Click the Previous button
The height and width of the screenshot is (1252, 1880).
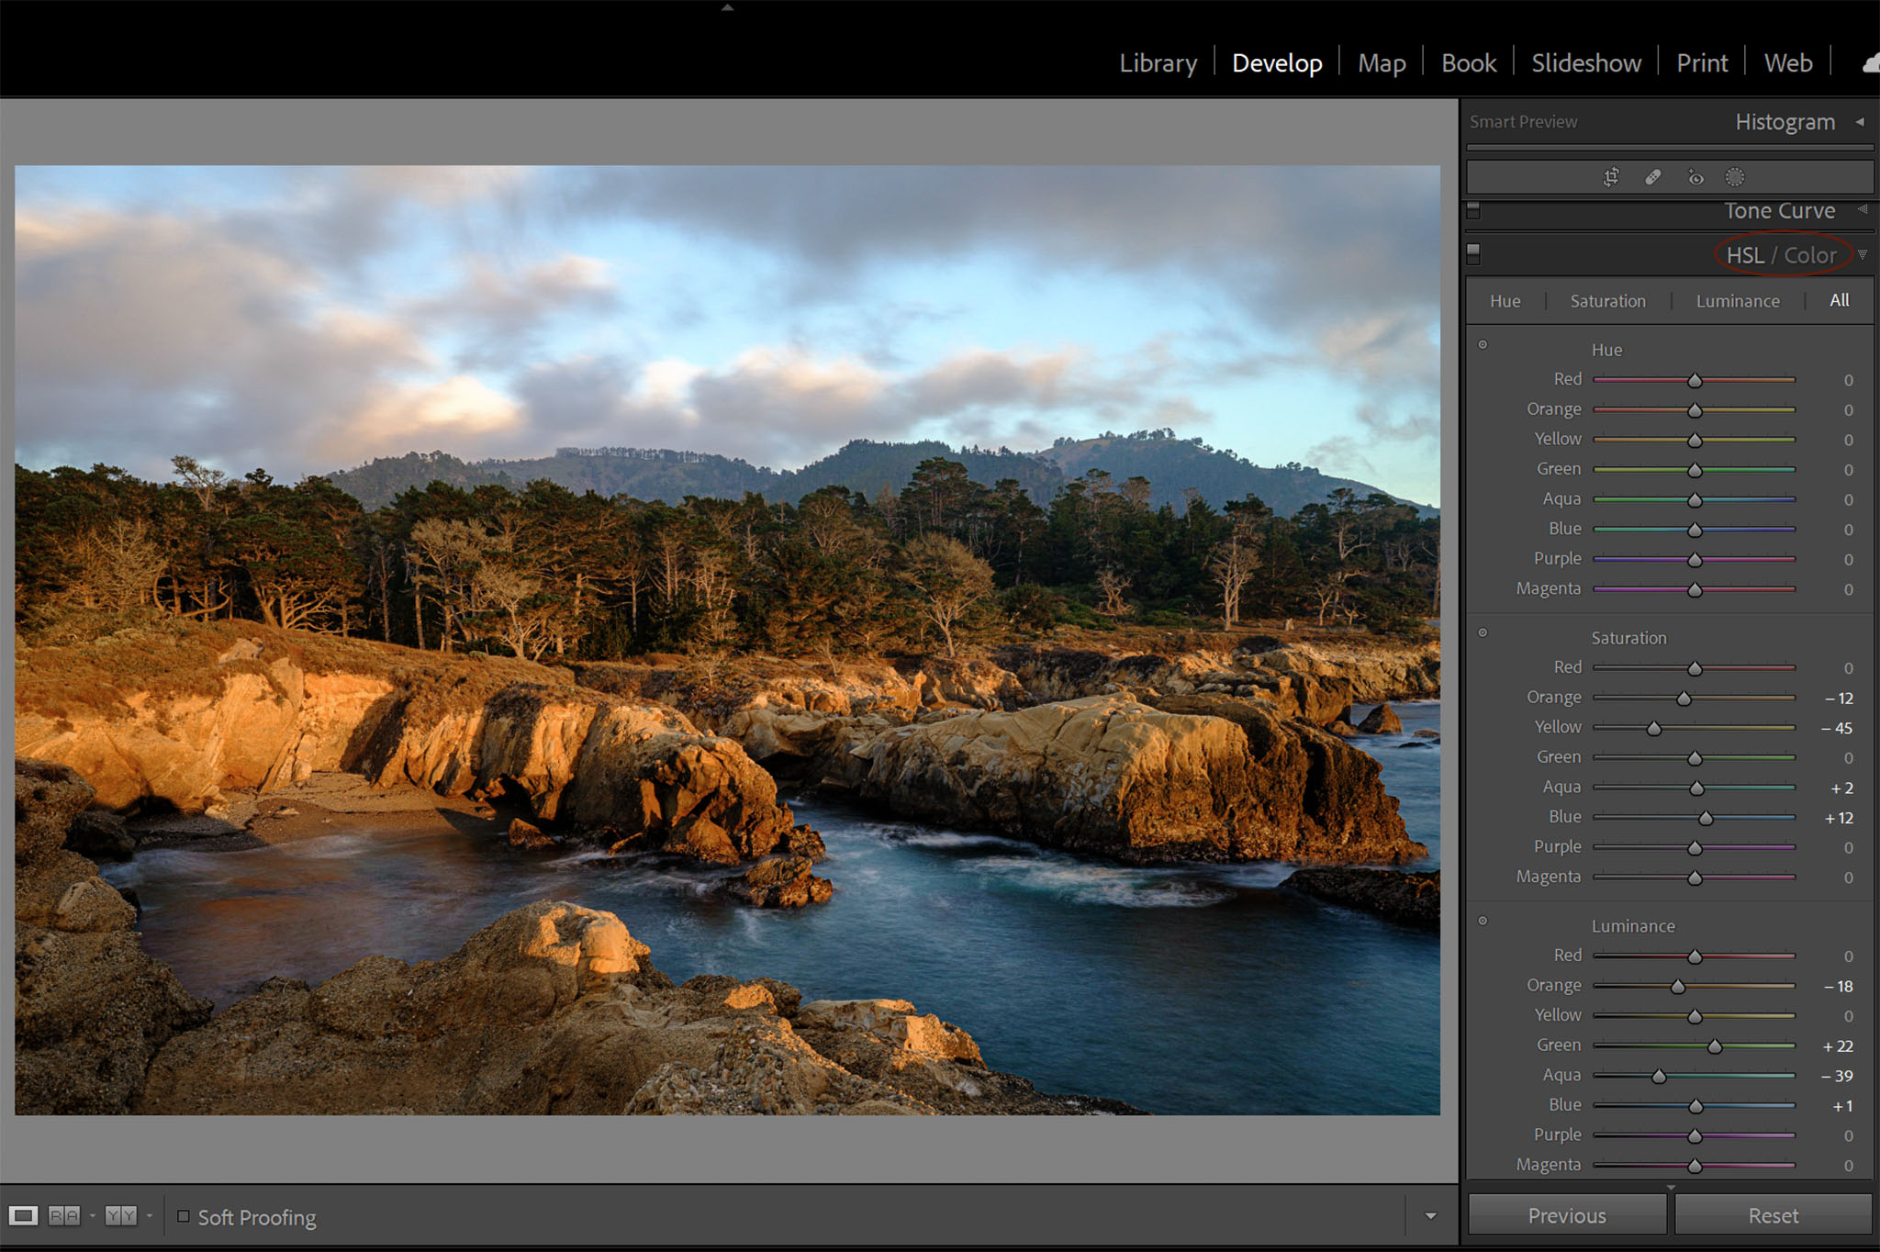pyautogui.click(x=1567, y=1215)
